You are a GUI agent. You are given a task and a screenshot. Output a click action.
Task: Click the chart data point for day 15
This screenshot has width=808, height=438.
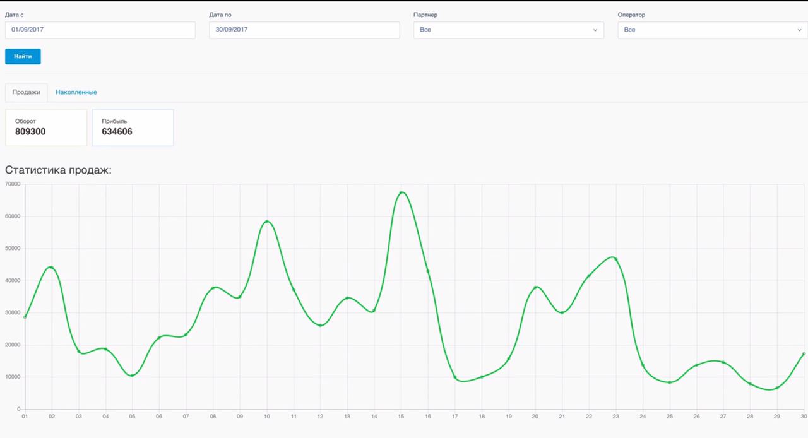coord(401,192)
